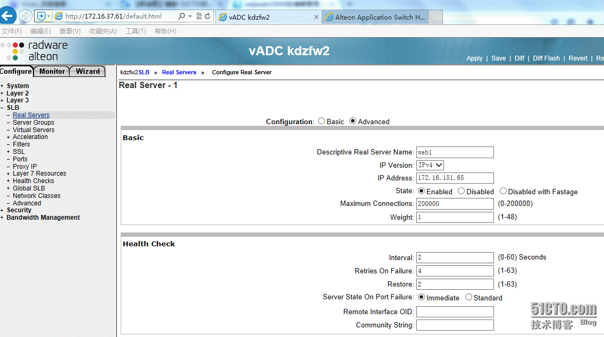Expand the Layer 3 tree node
Image resolution: width=604 pixels, height=337 pixels.
click(x=2, y=100)
